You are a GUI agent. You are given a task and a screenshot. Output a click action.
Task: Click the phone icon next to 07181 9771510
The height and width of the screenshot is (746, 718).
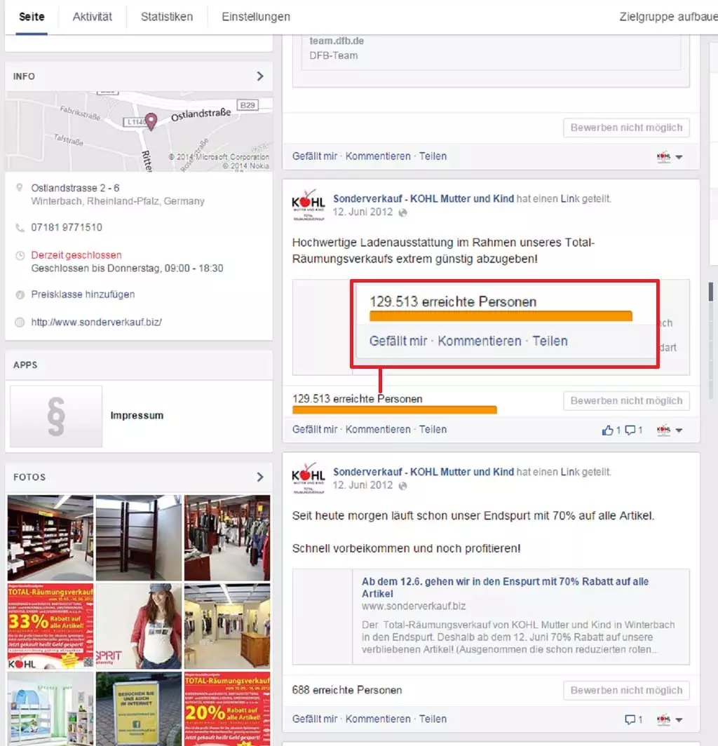click(20, 228)
